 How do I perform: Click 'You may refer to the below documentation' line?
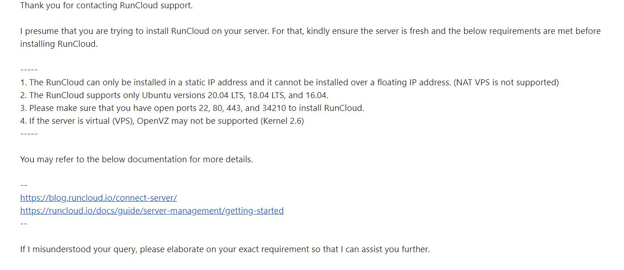pos(137,160)
